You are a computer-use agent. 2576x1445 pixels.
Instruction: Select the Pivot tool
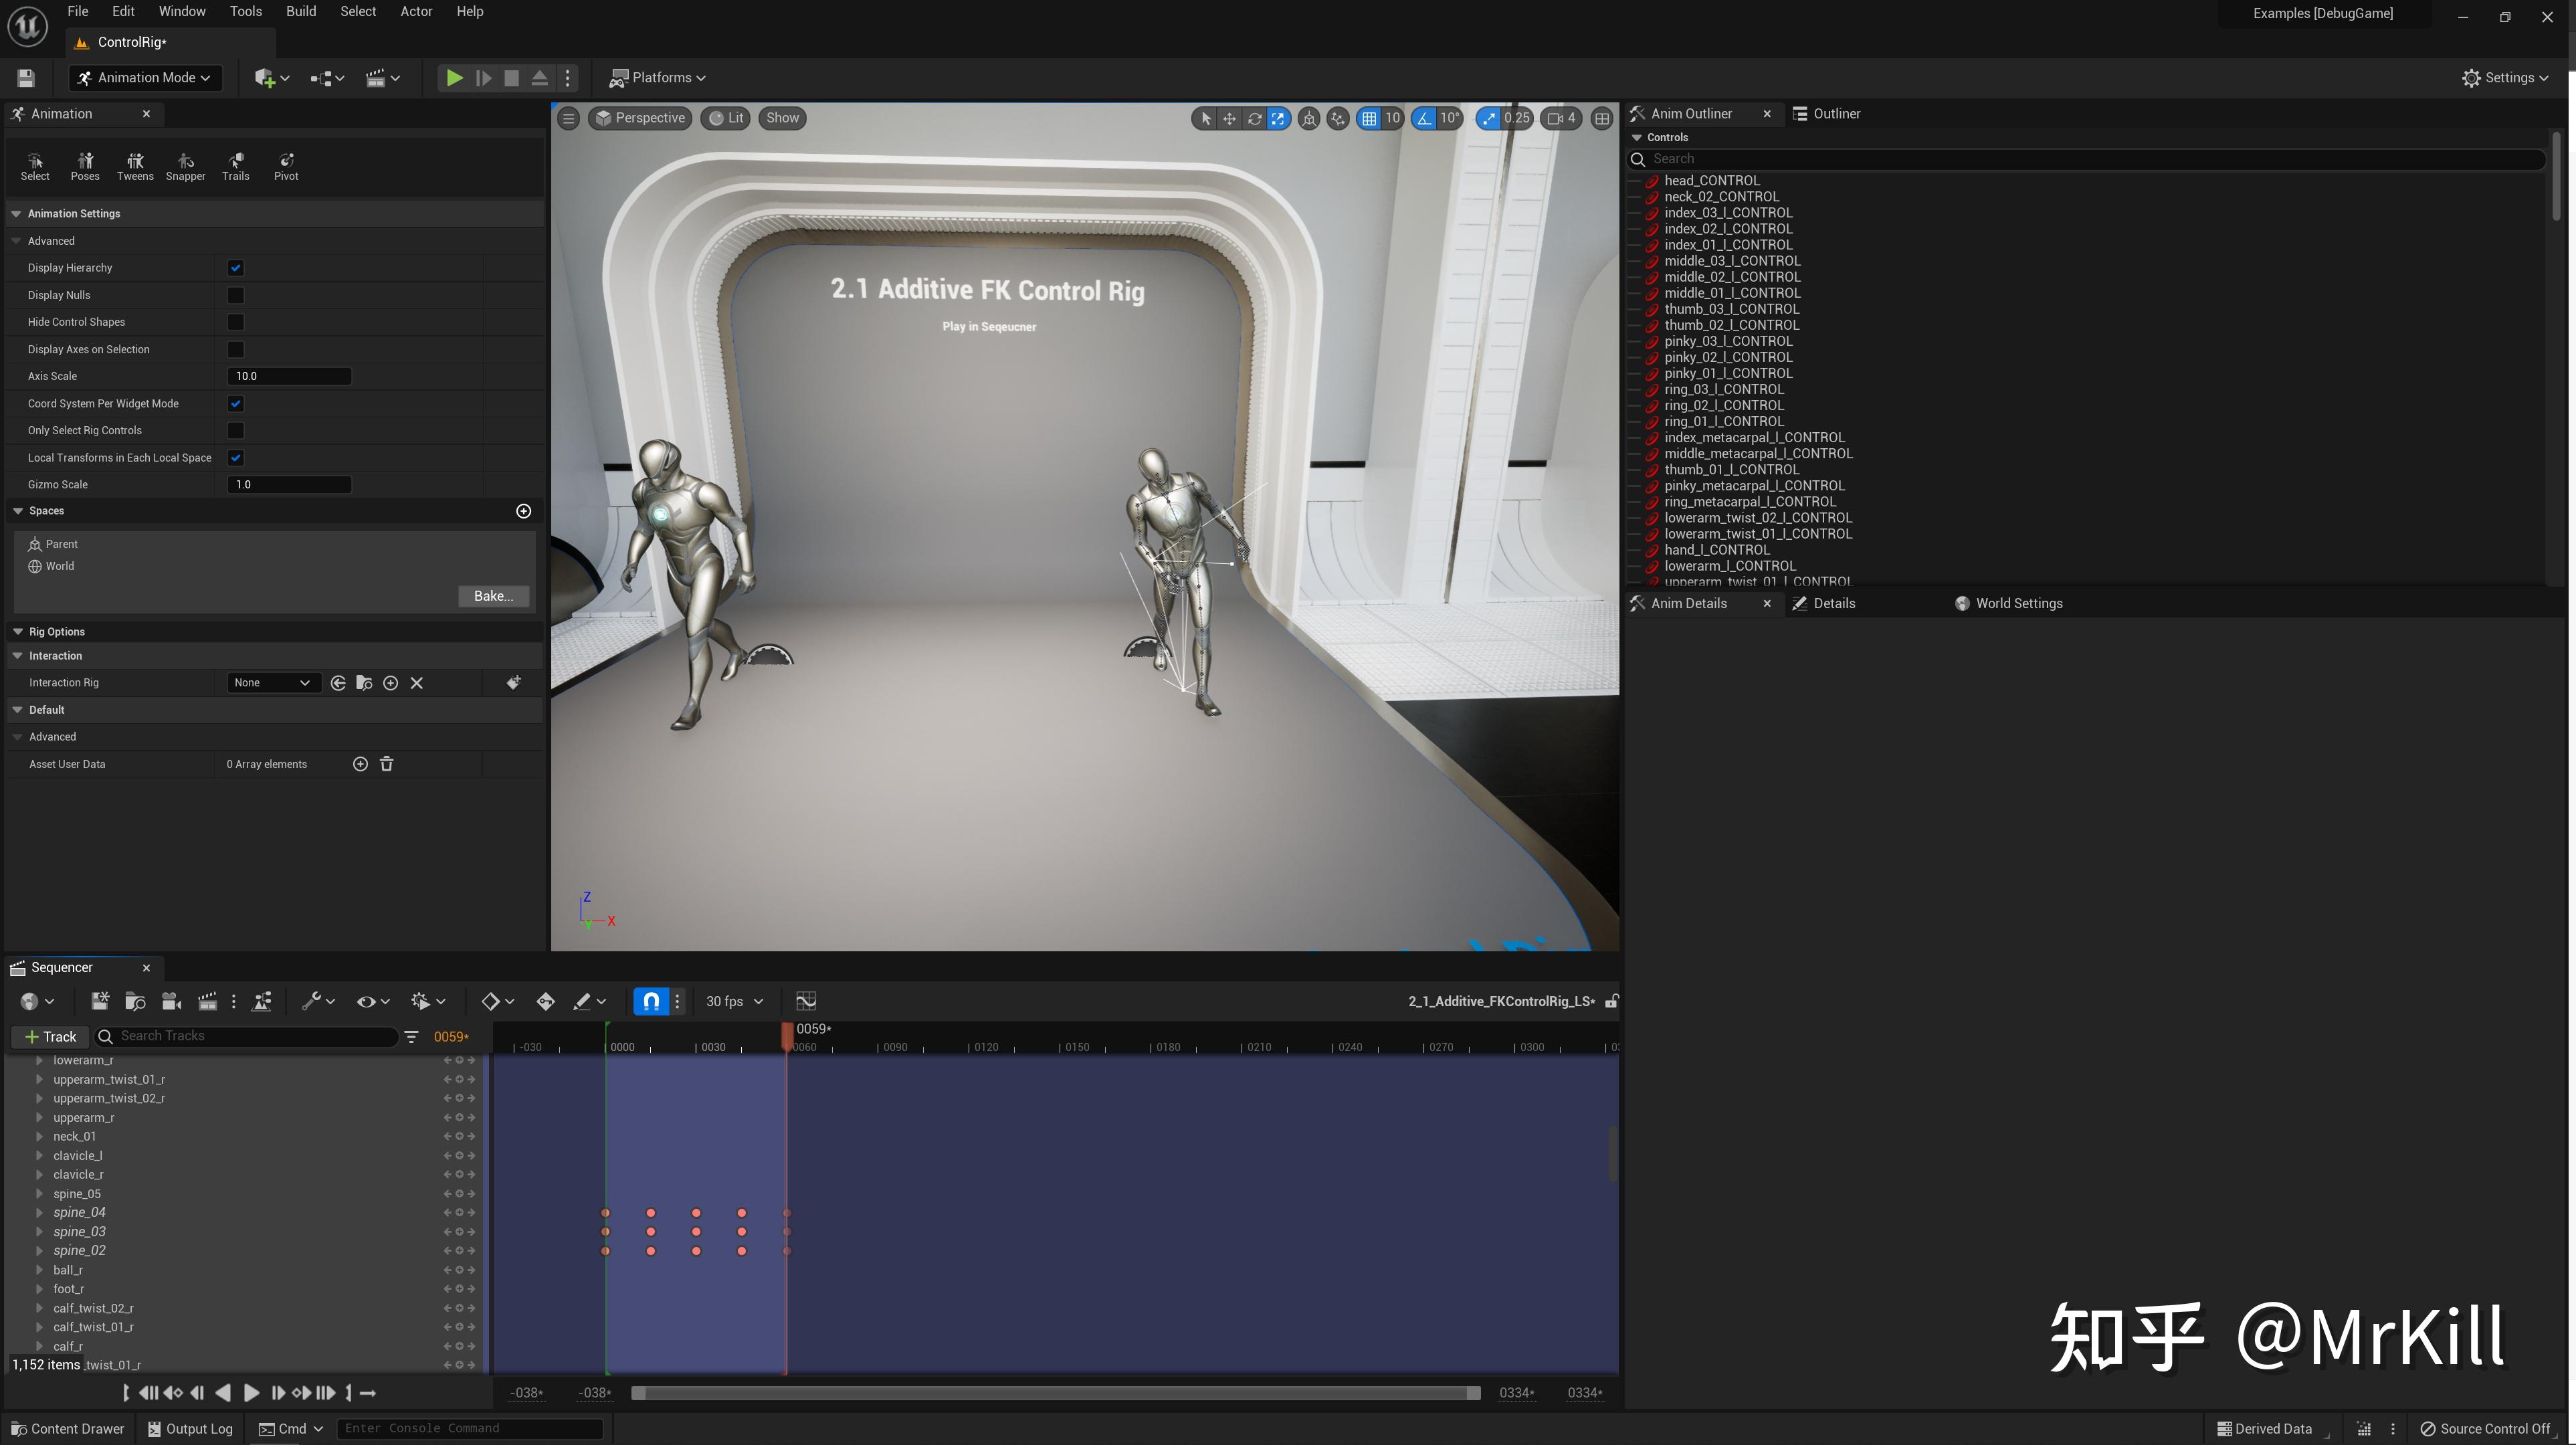click(286, 166)
